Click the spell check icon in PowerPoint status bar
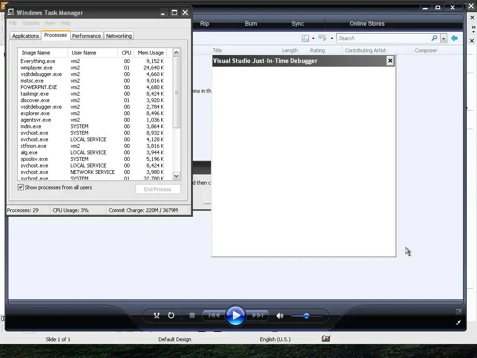The width and height of the screenshot is (477, 358). 326,338
